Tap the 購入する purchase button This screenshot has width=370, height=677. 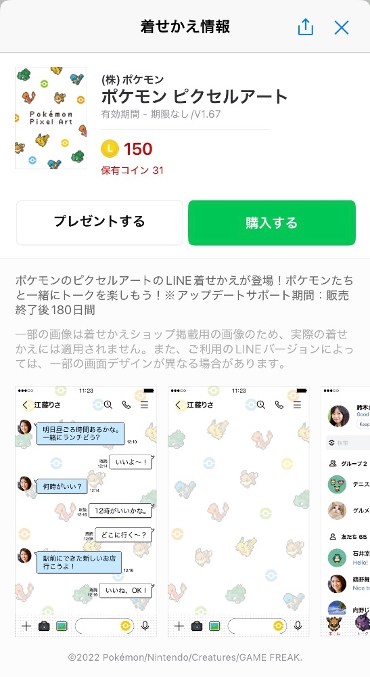click(x=272, y=223)
